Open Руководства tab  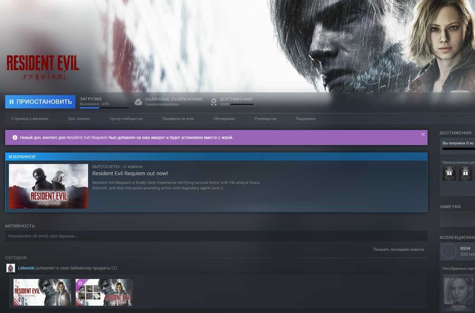266,118
